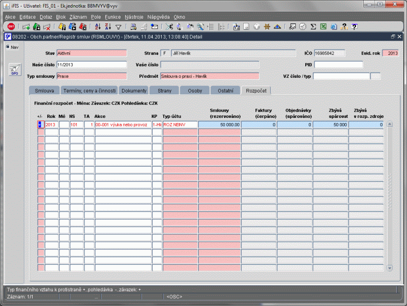
Task: Click the table scrollbar down arrow
Action: click(390, 268)
